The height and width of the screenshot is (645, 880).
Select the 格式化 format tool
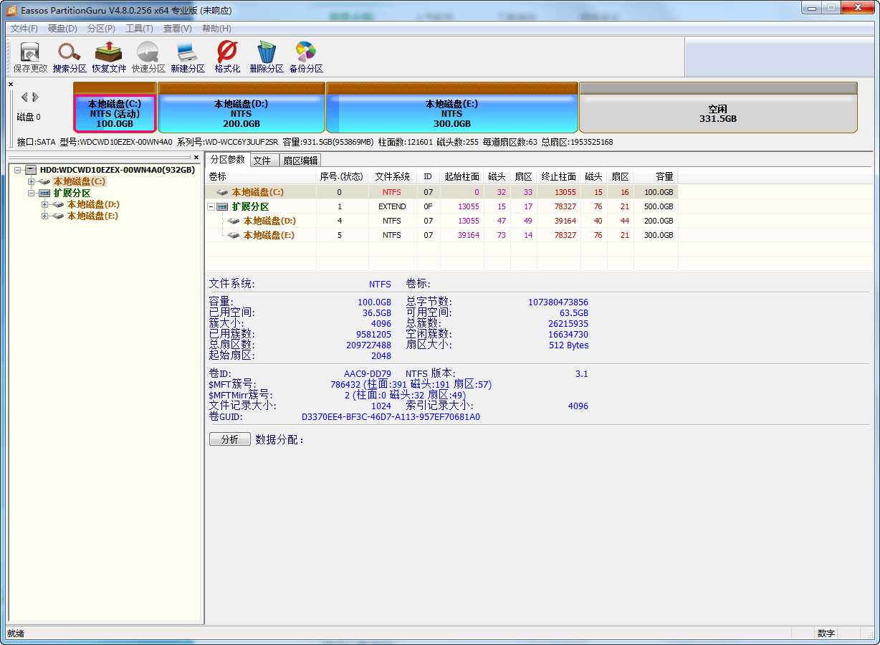pyautogui.click(x=226, y=56)
